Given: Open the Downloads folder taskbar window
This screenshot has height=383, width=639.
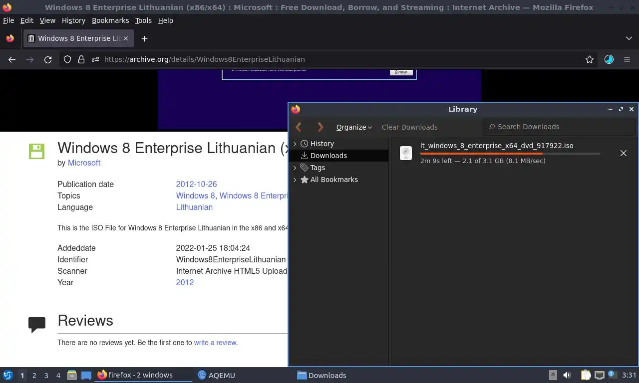Looking at the screenshot, I should click(x=321, y=375).
